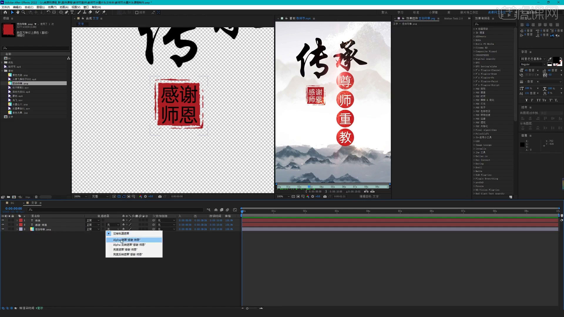Screen dimensions: 564x317
Task: Toggle timeline motion blur icon
Action: tap(227, 210)
